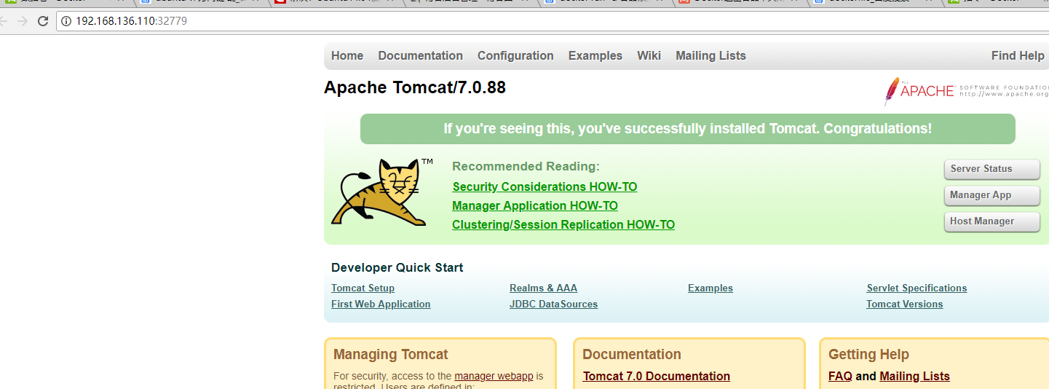Viewport: 1049px width, 389px height.
Task: Open Clustering/Session Replication HOW-TO link
Action: (x=563, y=224)
